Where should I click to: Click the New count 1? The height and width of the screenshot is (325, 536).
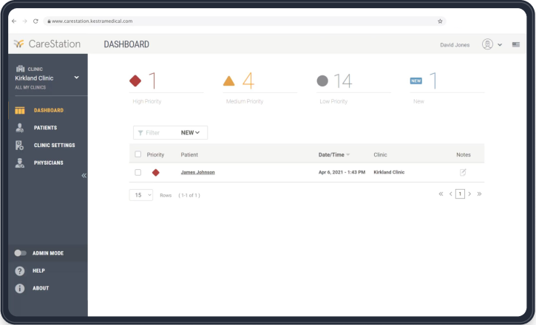coord(433,81)
